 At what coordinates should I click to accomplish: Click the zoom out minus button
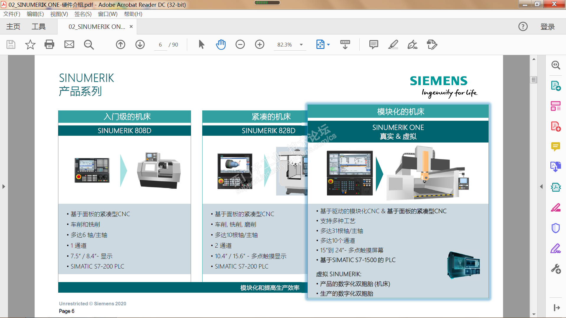[240, 44]
